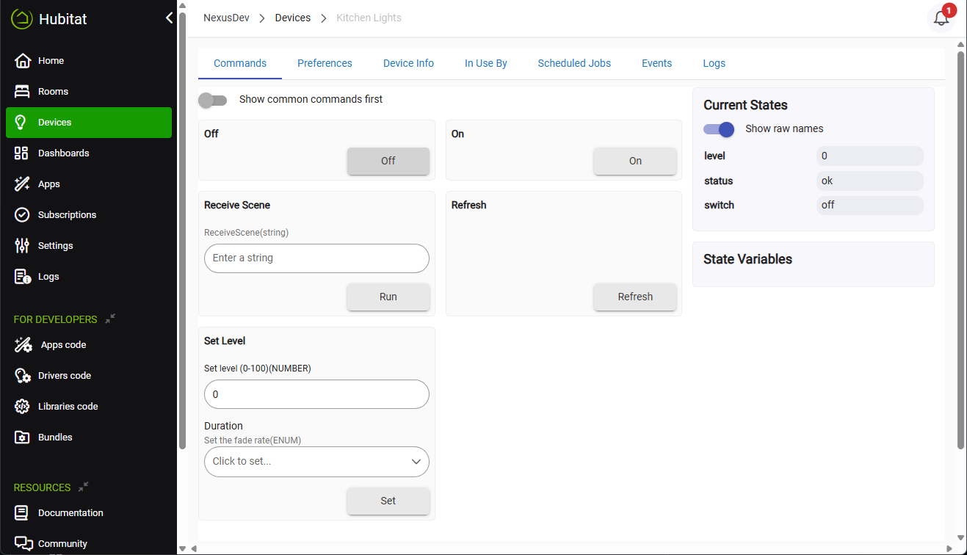
Task: Click the notification bell icon
Action: (x=941, y=19)
